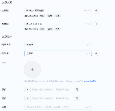The width and height of the screenshot is (115, 111).
Task: Click the ¥ symbol of 原价
Action: pos(27,89)
